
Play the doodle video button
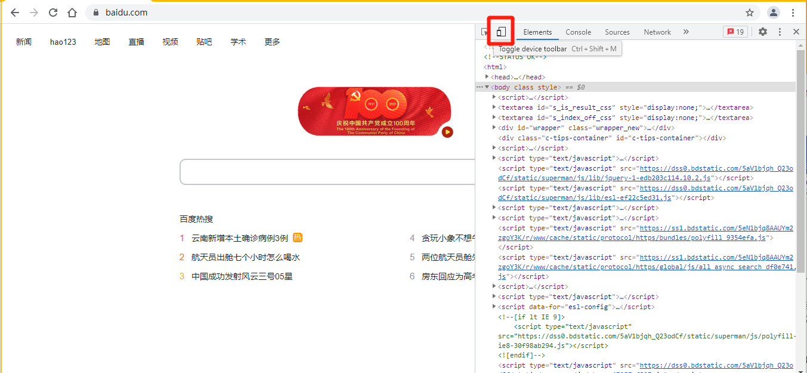tap(447, 132)
